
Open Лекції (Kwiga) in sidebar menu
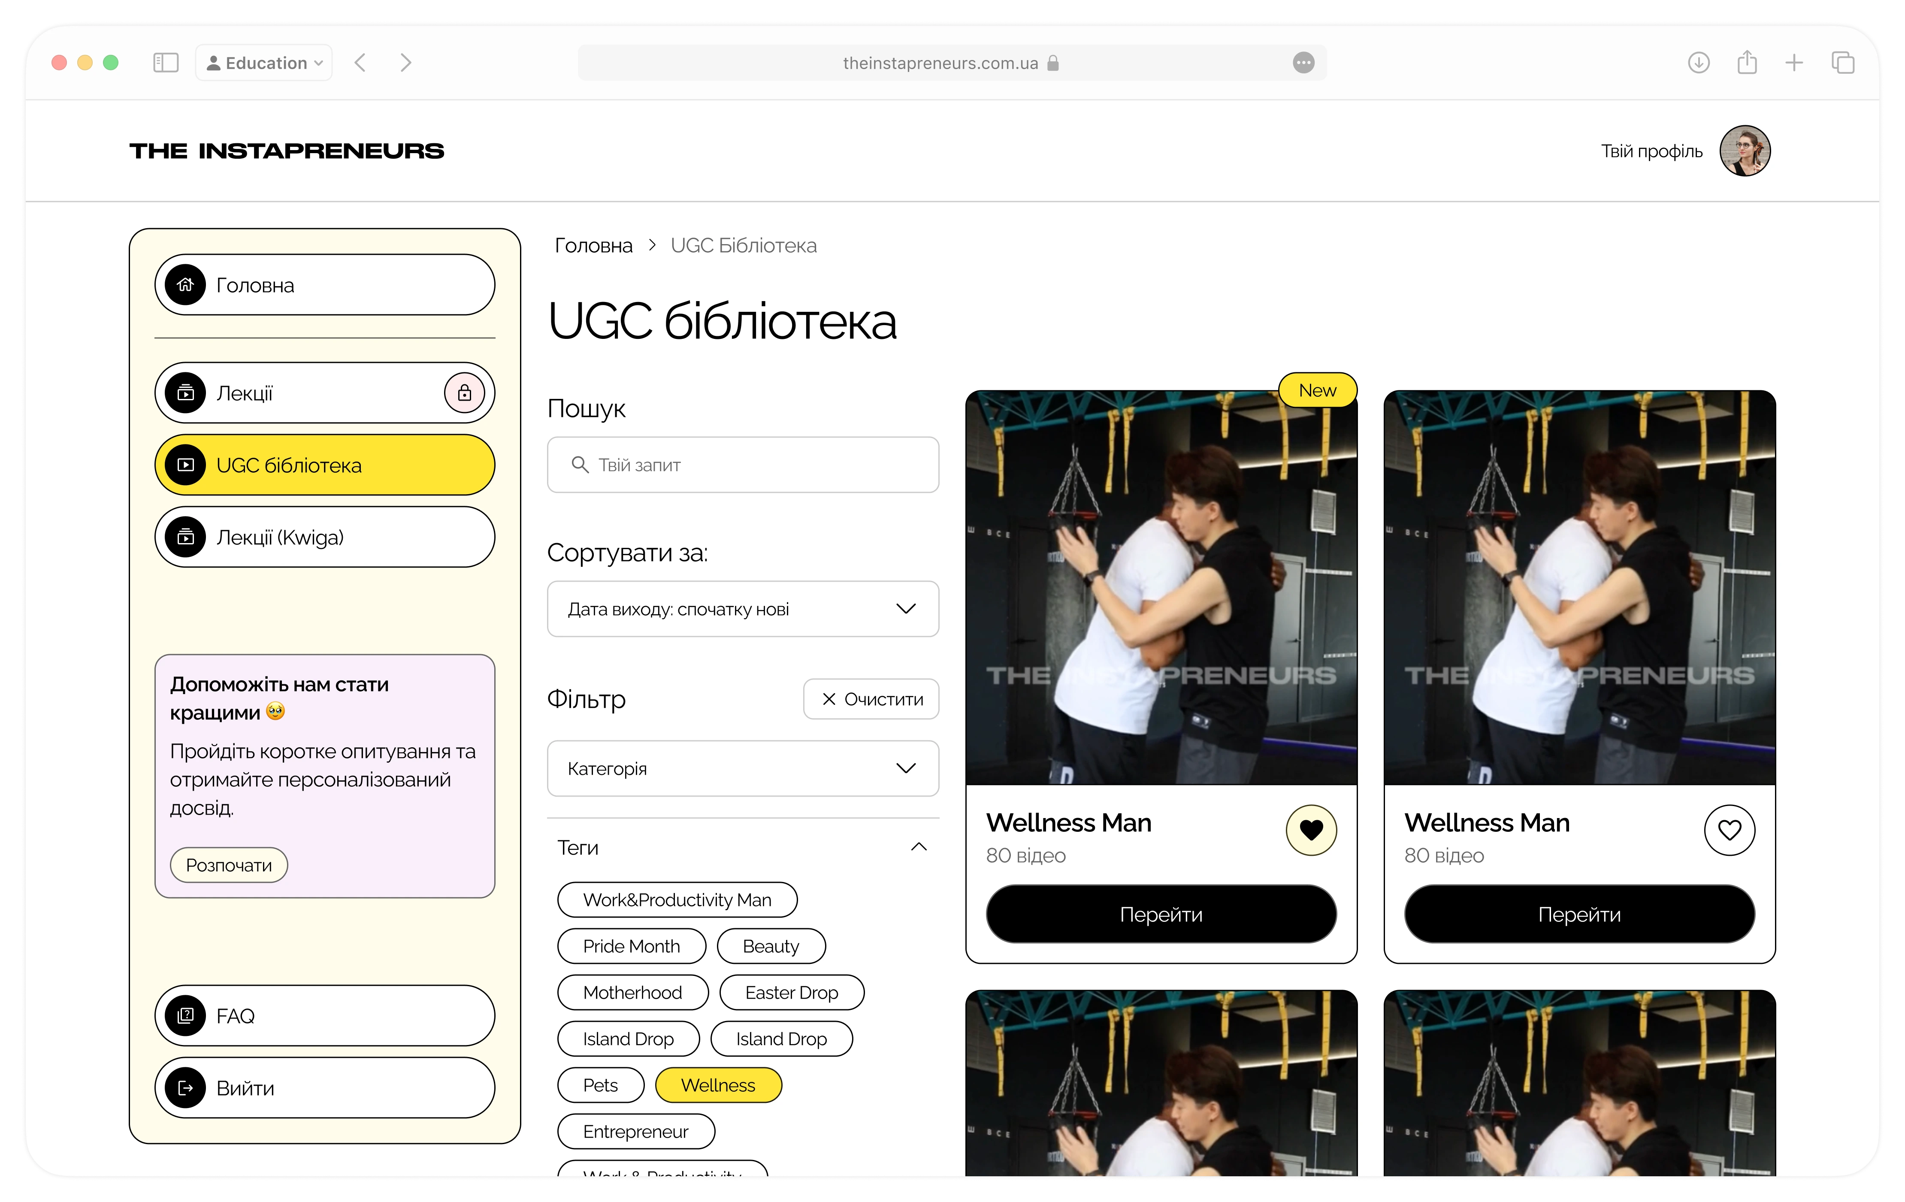[324, 537]
